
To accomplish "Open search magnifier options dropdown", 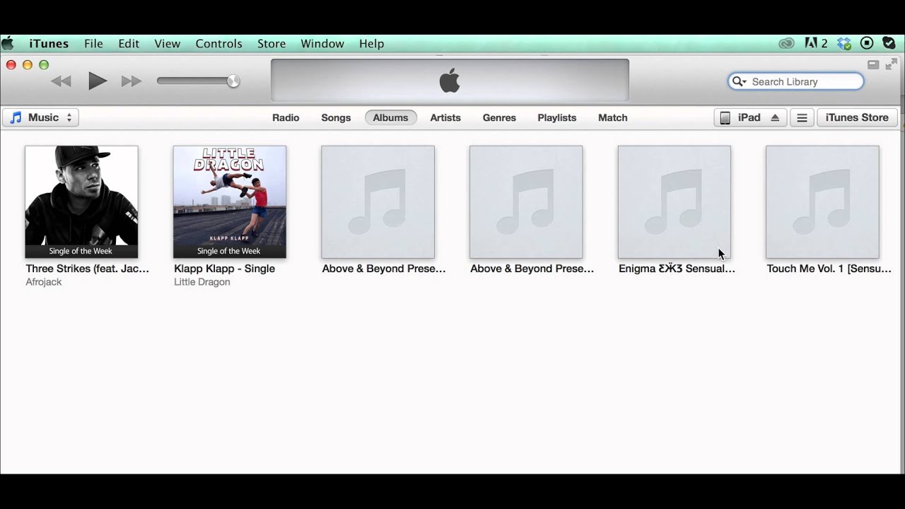I will 740,82.
